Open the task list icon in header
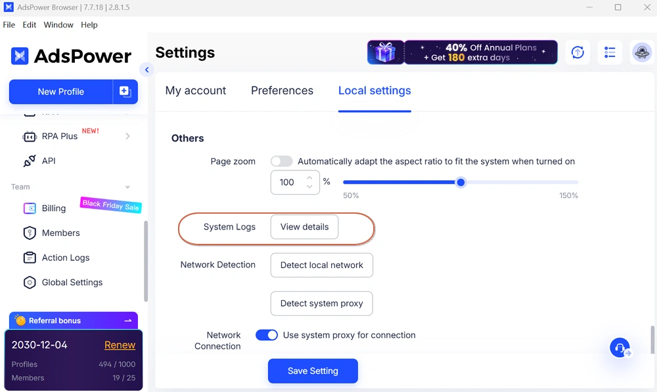Image resolution: width=657 pixels, height=392 pixels. [610, 52]
